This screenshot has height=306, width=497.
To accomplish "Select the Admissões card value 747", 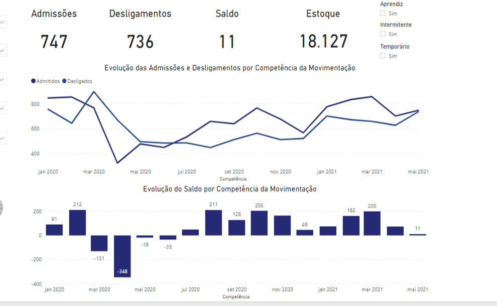I will [x=54, y=42].
